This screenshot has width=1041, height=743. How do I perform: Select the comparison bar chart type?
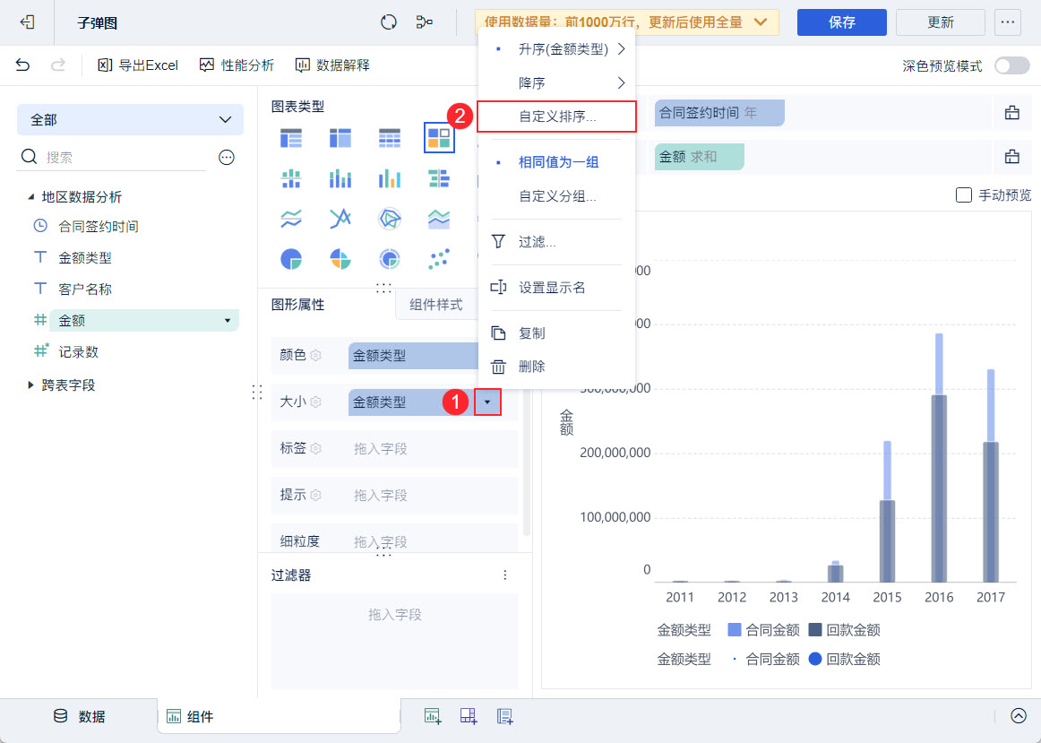[439, 178]
